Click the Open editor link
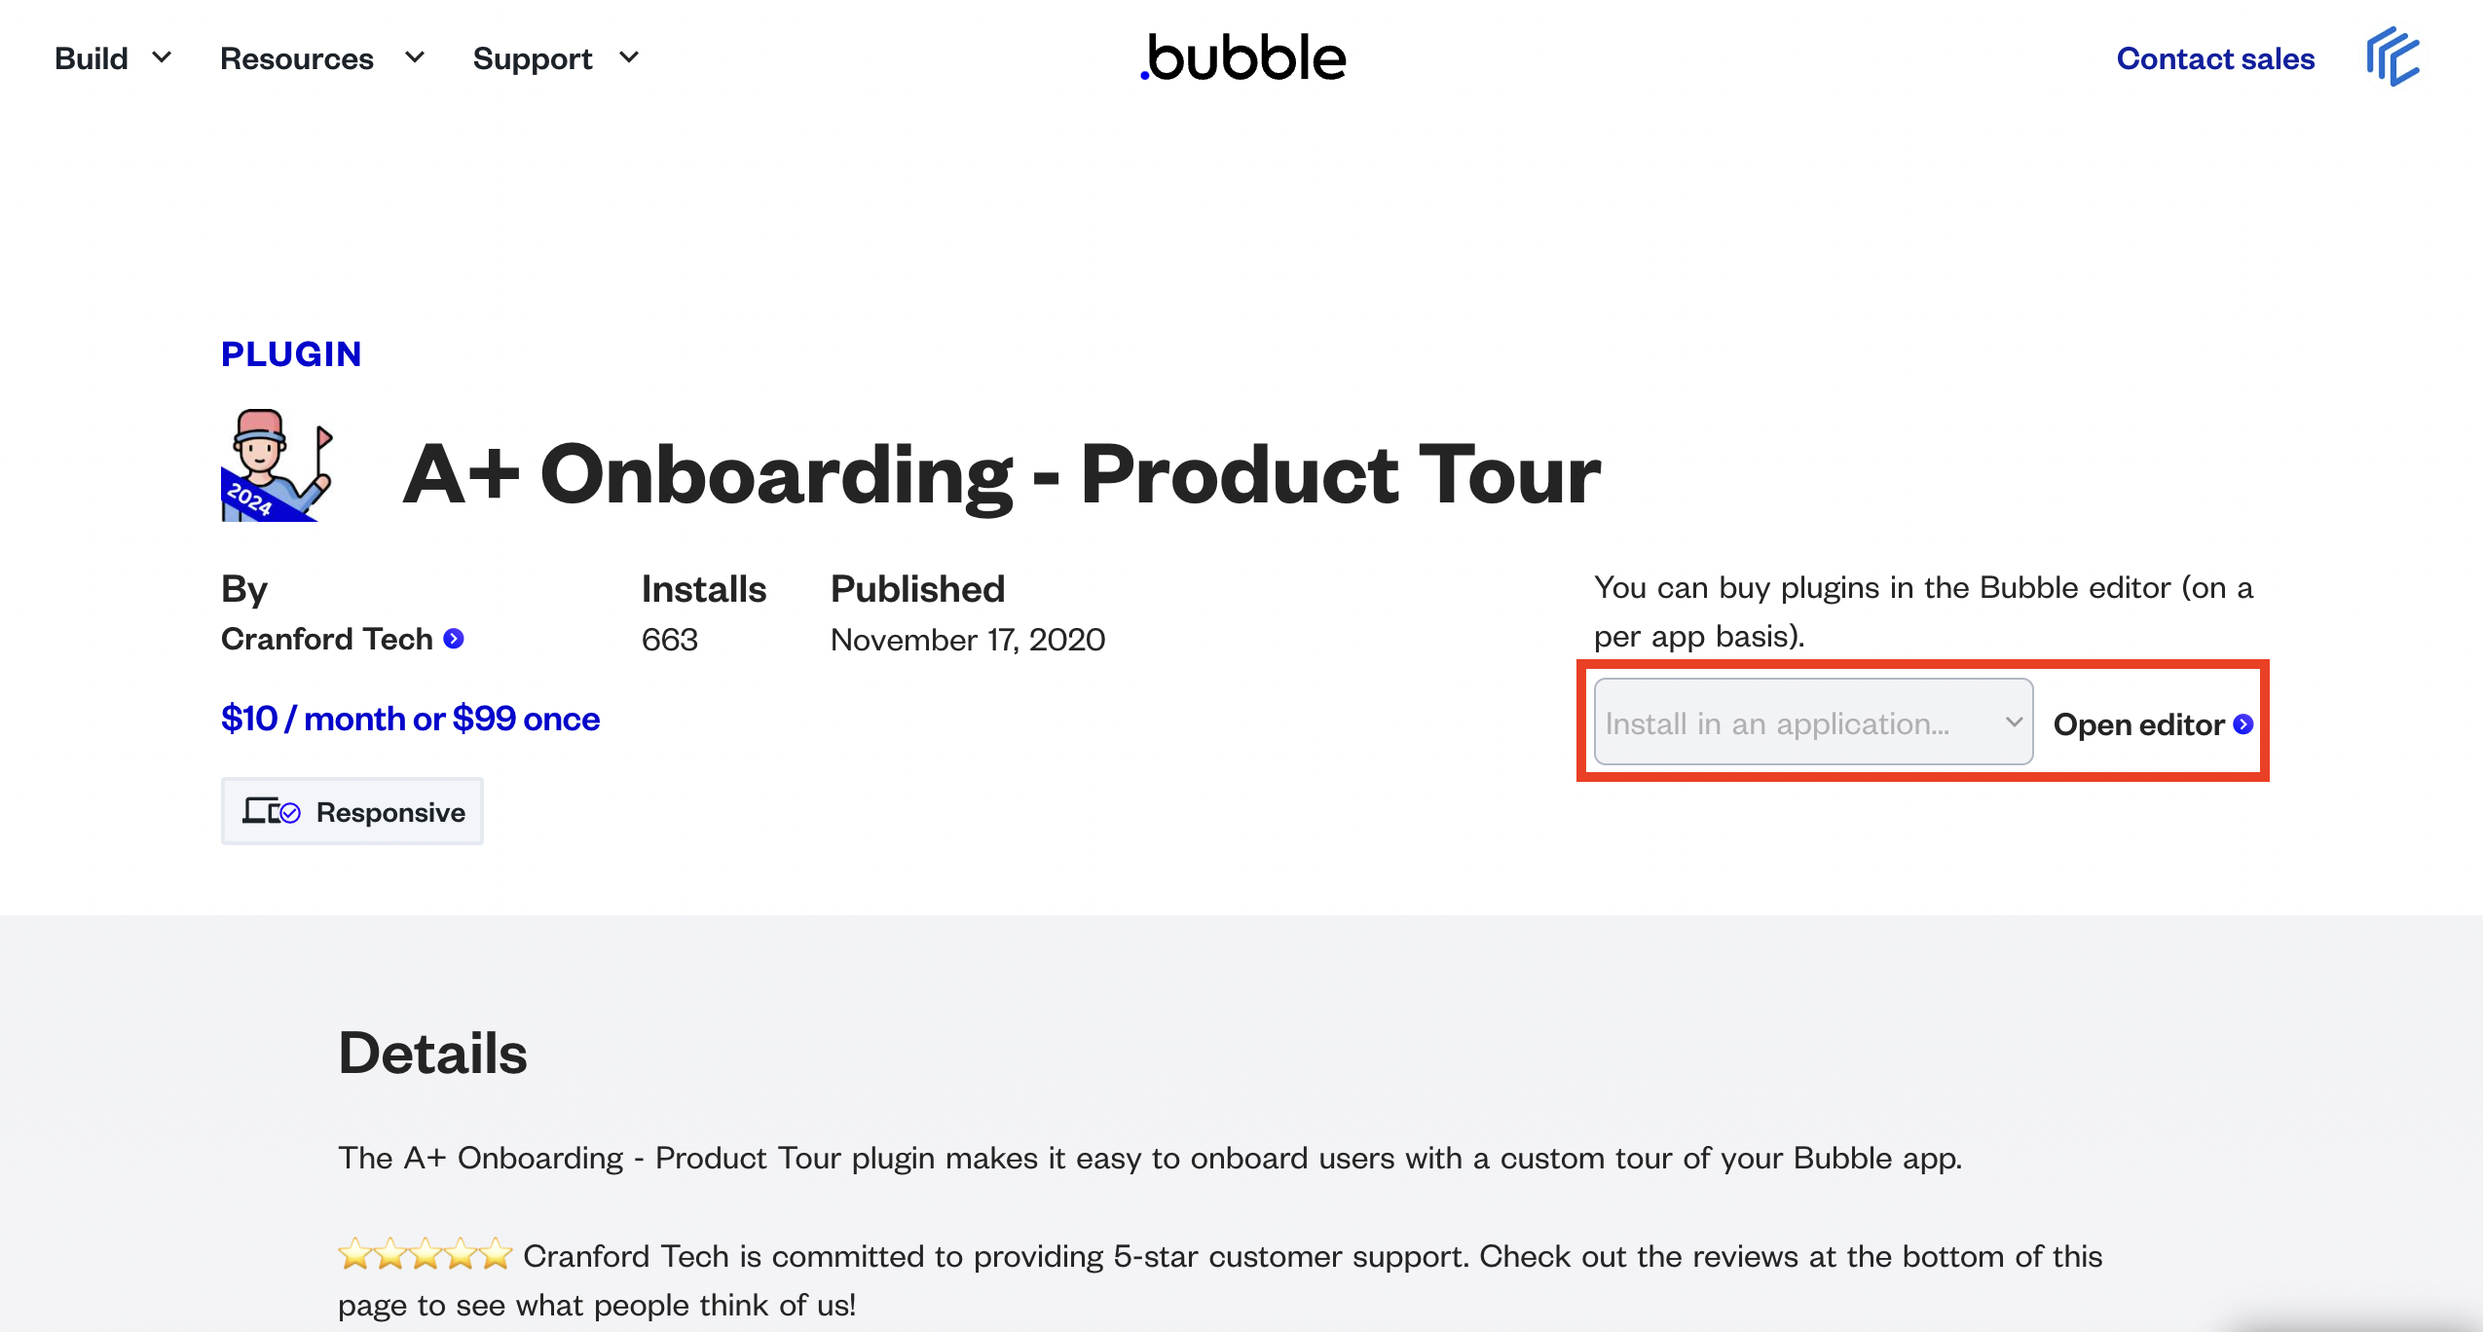Viewport: 2483px width, 1332px height. [x=2138, y=724]
